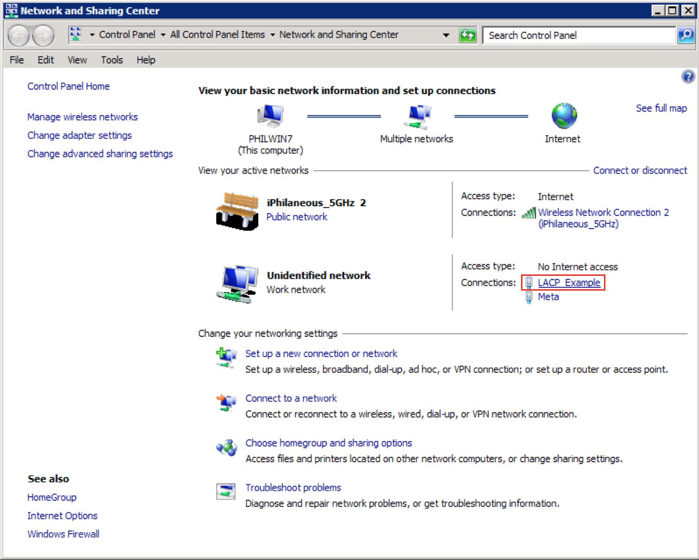699x560 pixels.
Task: Click the Multiple networks icon
Action: pyautogui.click(x=417, y=116)
